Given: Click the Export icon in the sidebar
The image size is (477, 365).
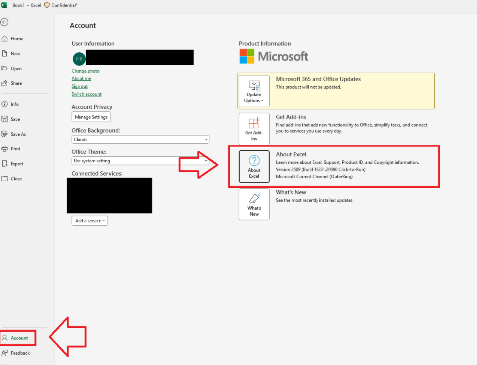Looking at the screenshot, I should point(5,164).
